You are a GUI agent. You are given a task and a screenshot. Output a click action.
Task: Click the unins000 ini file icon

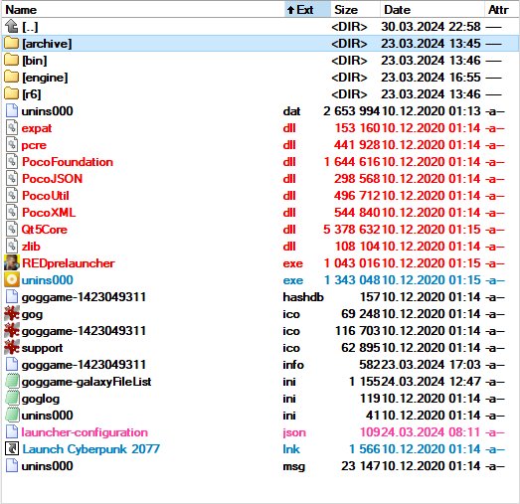tap(12, 416)
